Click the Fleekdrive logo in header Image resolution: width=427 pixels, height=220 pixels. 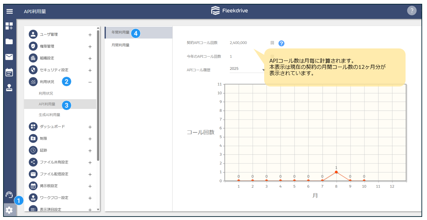pyautogui.click(x=230, y=11)
